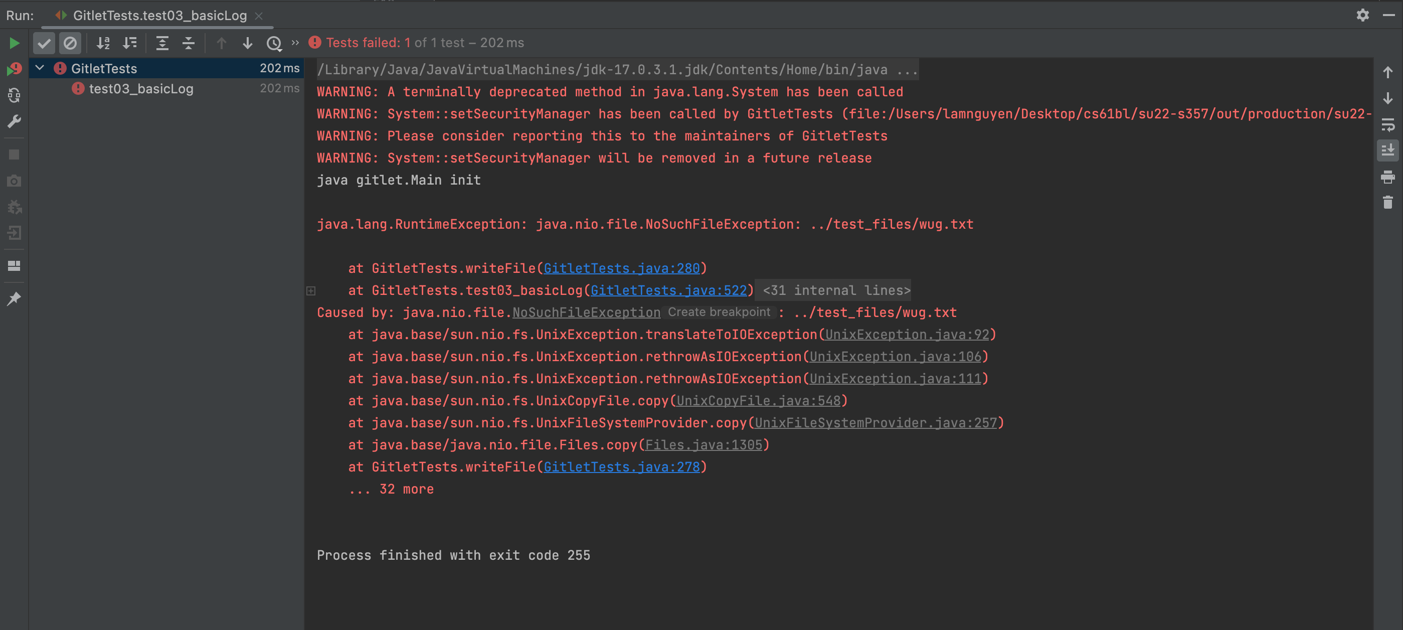
Task: Open GitletTests.java:280 stack trace link
Action: coord(621,268)
